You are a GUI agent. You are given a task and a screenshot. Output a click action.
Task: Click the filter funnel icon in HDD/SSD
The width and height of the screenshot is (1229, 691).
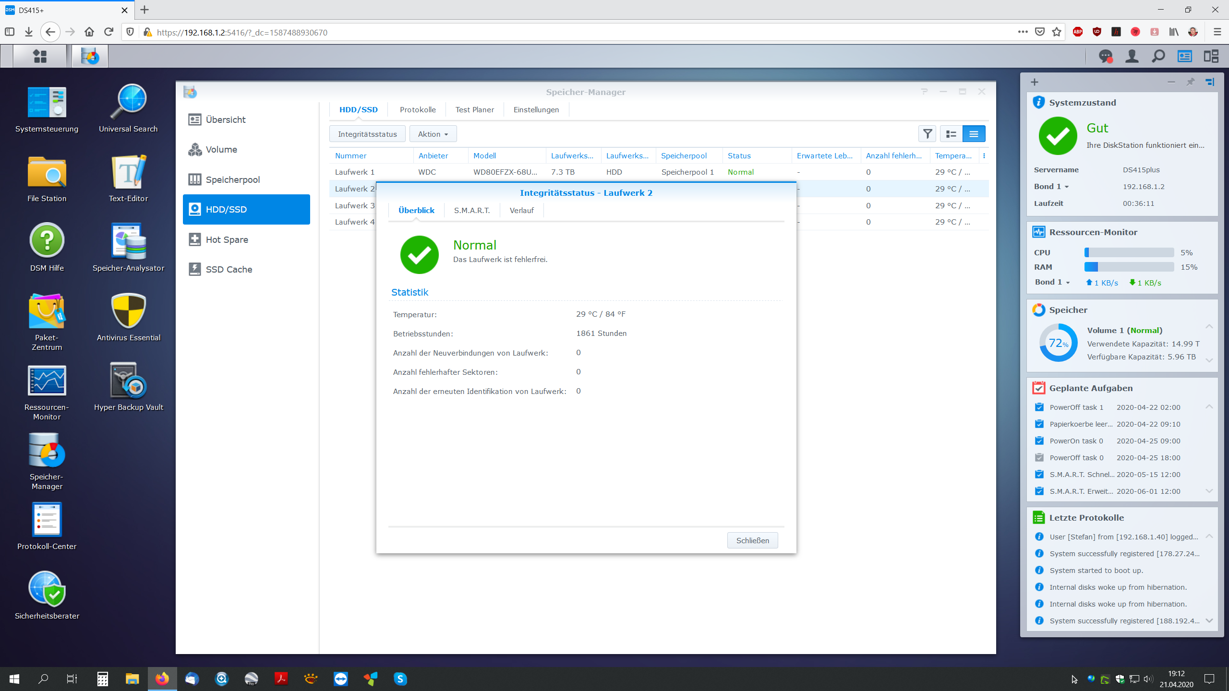[x=928, y=134]
